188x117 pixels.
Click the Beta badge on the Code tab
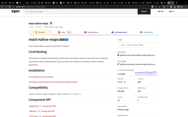tap(69, 32)
